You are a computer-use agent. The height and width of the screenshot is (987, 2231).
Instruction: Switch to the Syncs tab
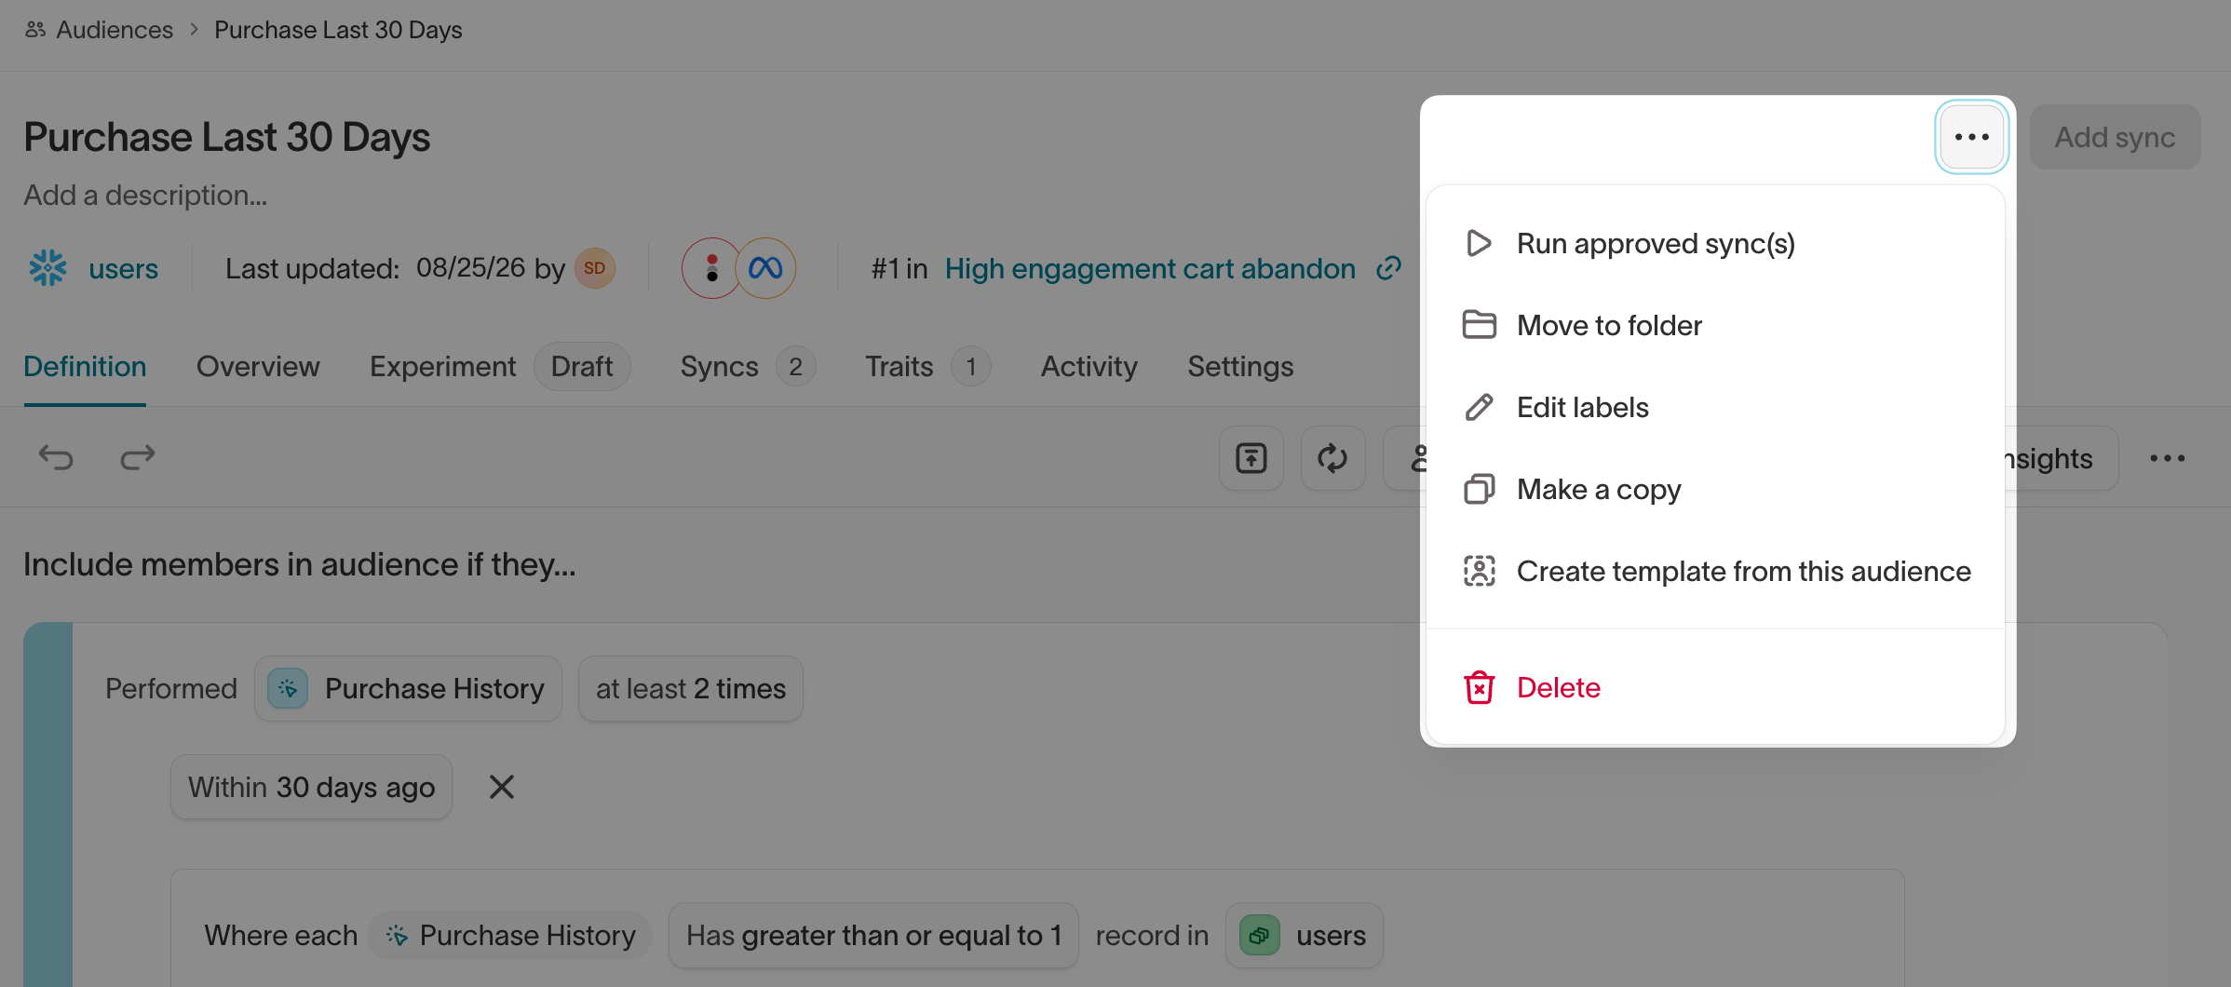tap(748, 366)
